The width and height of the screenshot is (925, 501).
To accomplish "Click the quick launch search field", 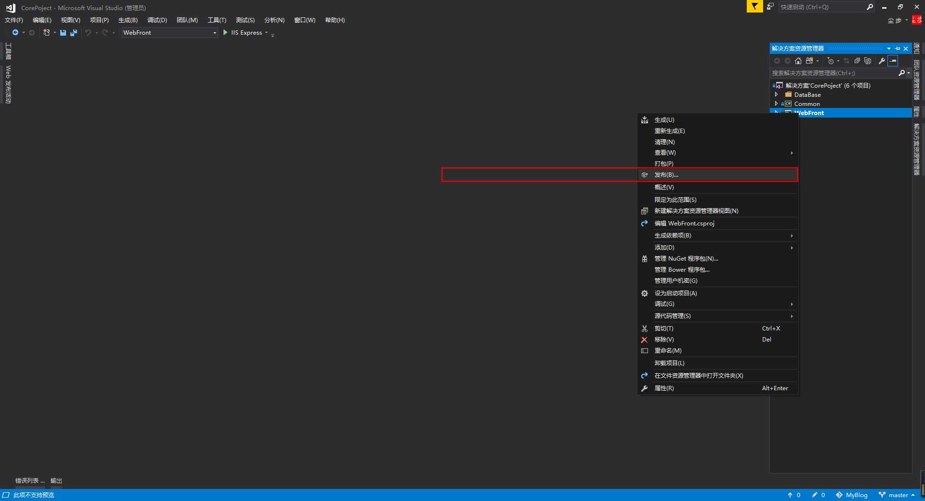I will pyautogui.click(x=823, y=7).
